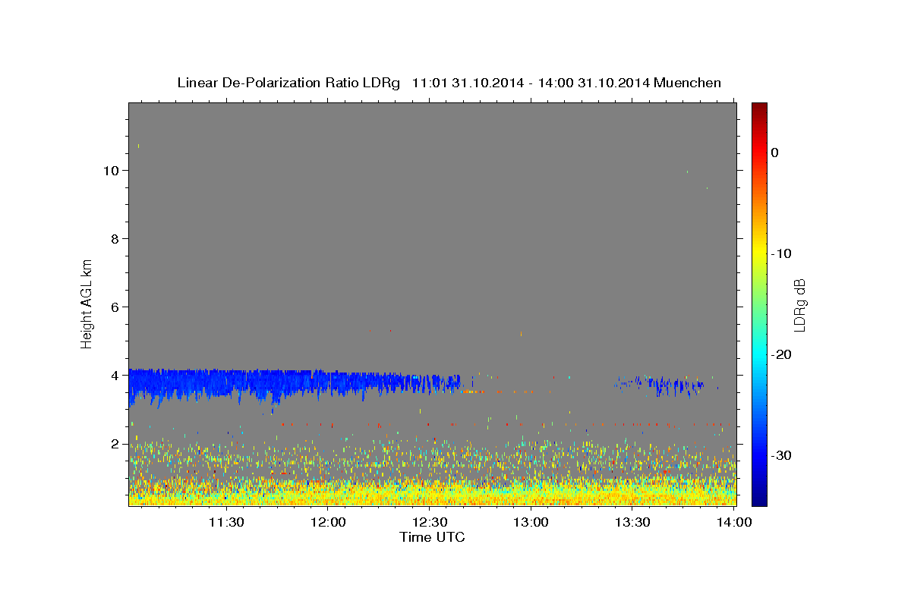This screenshot has width=911, height=607.
Task: Click the dark red top of the colorbar
Action: coord(759,108)
